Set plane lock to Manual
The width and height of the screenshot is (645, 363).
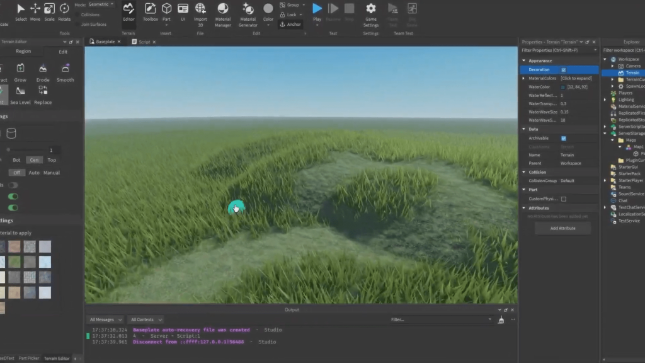pyautogui.click(x=52, y=173)
